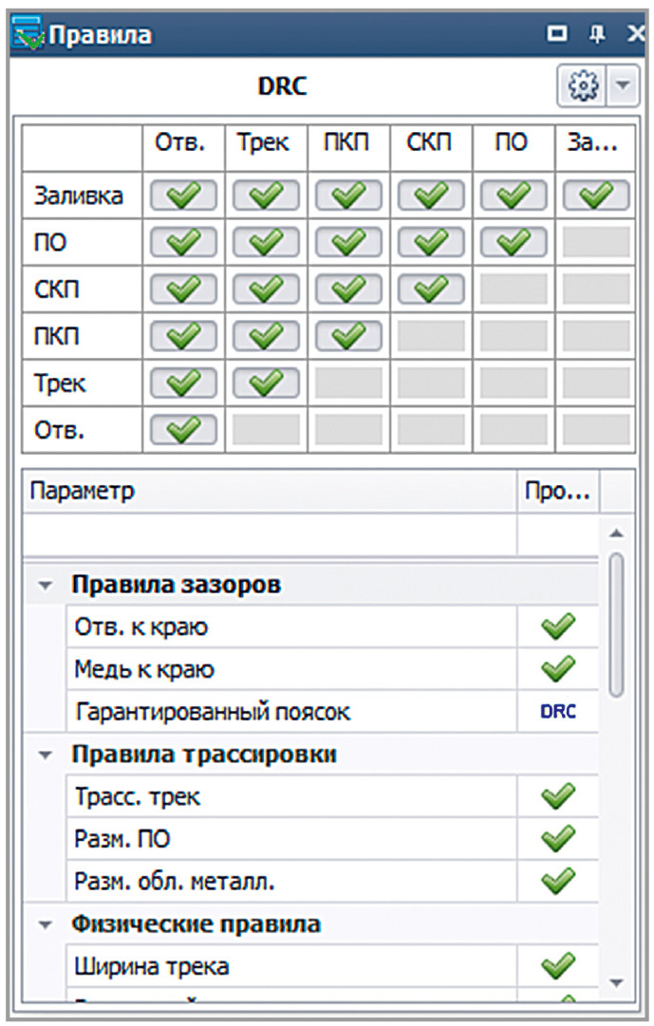Collapse the Правила зазоров group
Viewport: 654px width, 1026px height.
pos(45,586)
